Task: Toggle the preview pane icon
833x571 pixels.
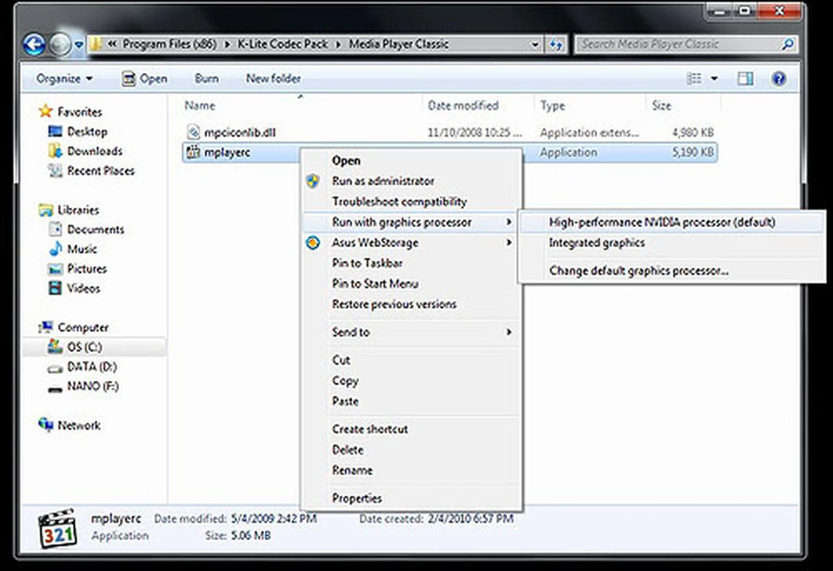Action: coord(745,78)
